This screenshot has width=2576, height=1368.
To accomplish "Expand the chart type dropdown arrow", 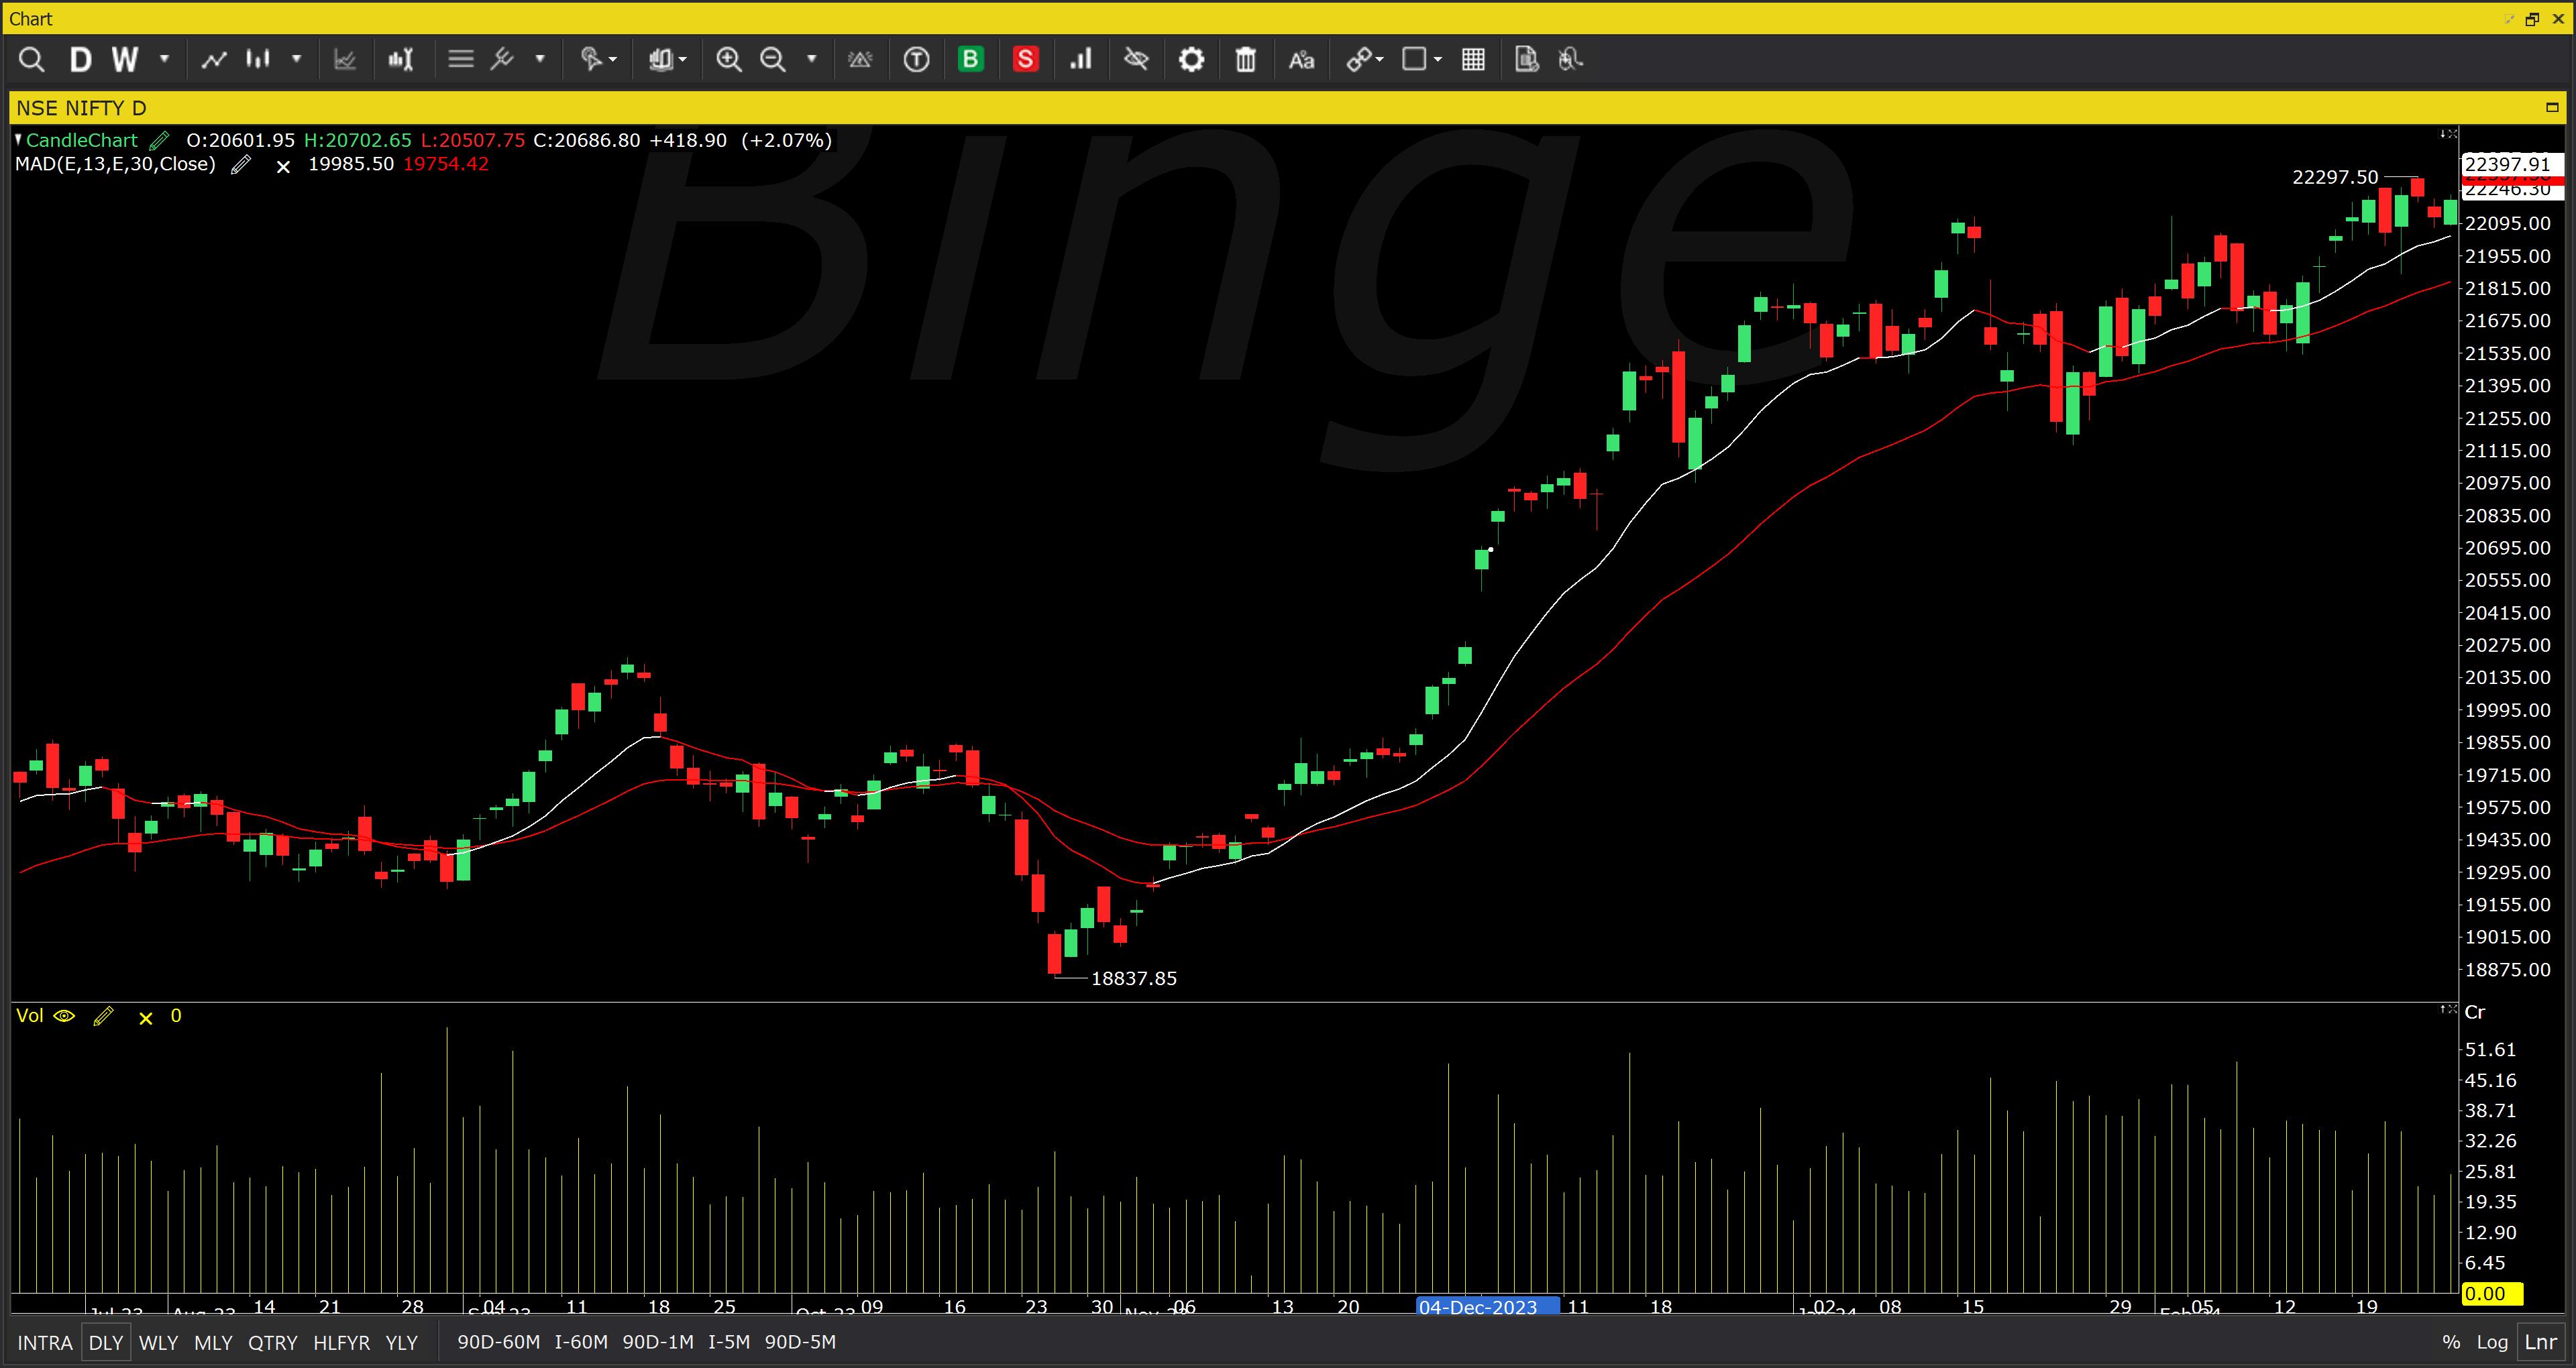I will tap(297, 60).
